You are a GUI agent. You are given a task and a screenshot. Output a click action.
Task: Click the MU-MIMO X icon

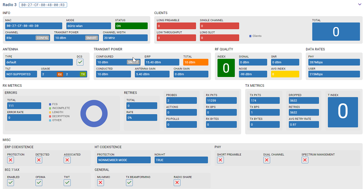101,183
